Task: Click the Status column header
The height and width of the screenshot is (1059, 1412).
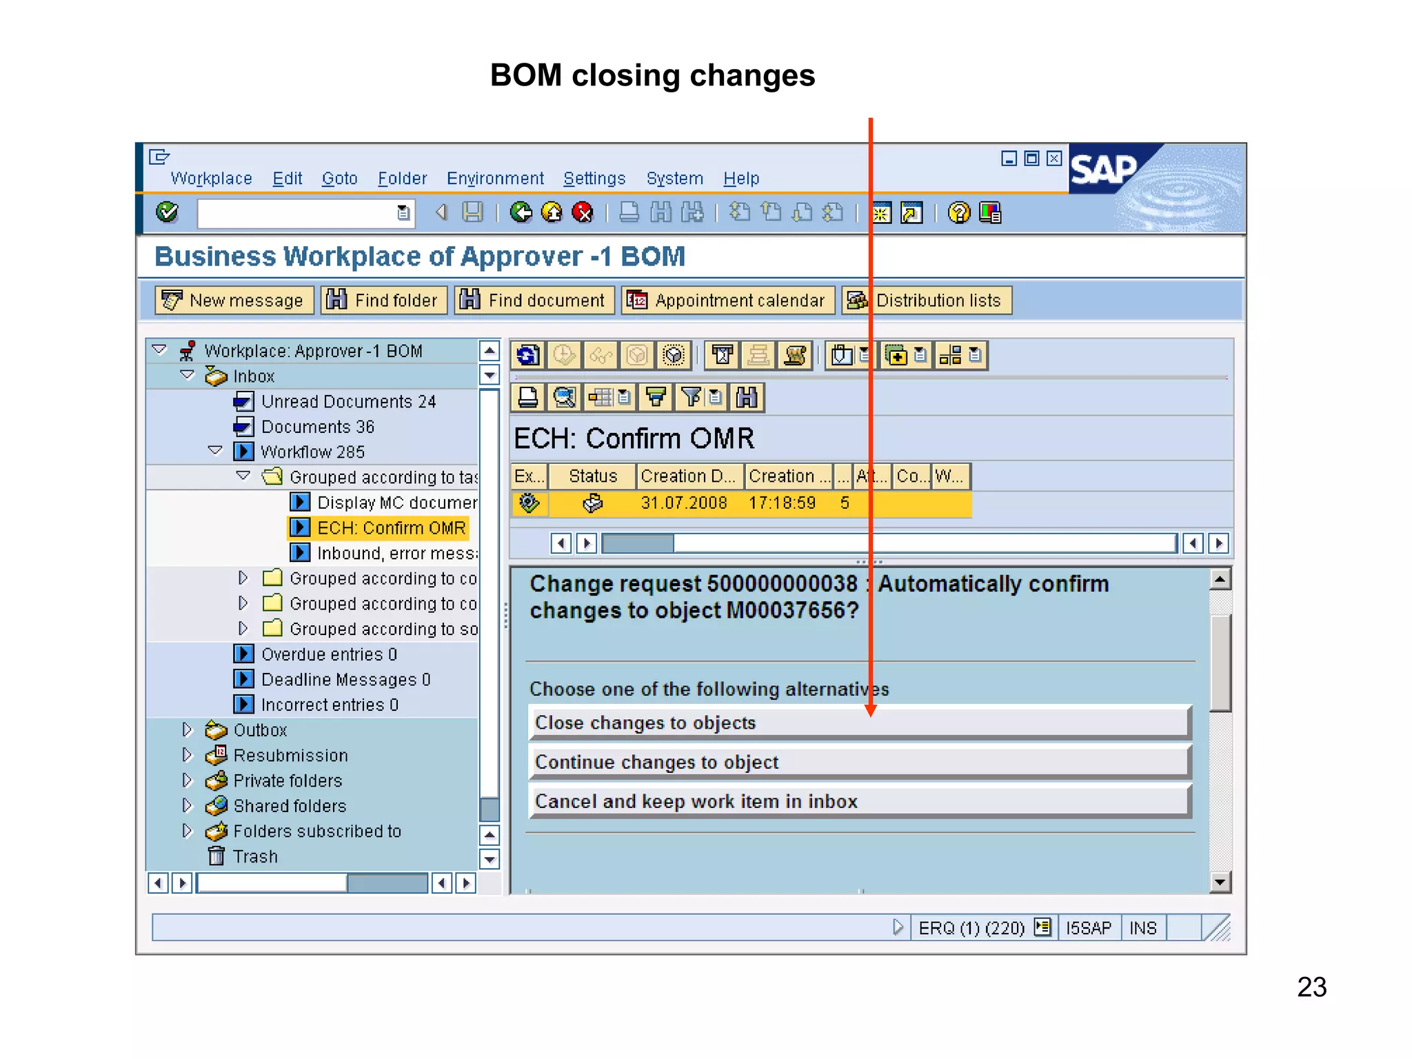Action: coord(592,476)
